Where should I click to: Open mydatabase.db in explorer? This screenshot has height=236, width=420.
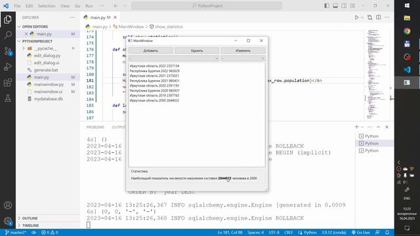coord(48,99)
